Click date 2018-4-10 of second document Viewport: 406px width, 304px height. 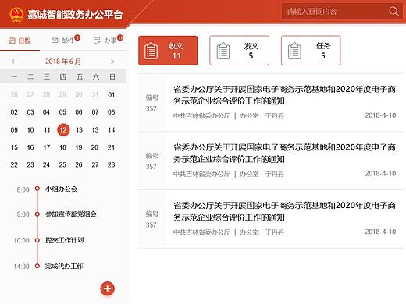pyautogui.click(x=380, y=174)
